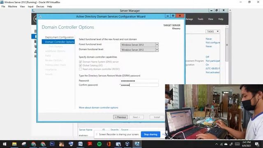Click the Severity column header
The image size is (263, 148).
(114, 130)
